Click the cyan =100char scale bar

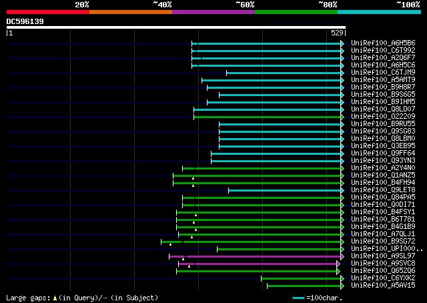click(x=298, y=298)
